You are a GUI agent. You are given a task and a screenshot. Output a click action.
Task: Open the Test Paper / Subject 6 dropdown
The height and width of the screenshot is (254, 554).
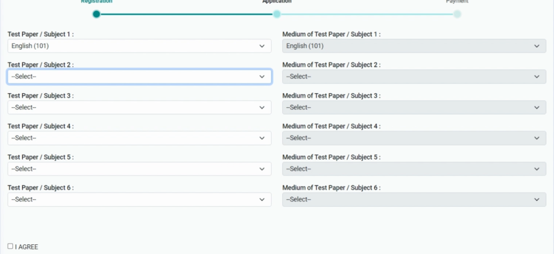139,199
